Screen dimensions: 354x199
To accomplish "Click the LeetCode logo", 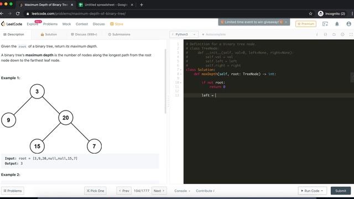I will pyautogui.click(x=12, y=24).
